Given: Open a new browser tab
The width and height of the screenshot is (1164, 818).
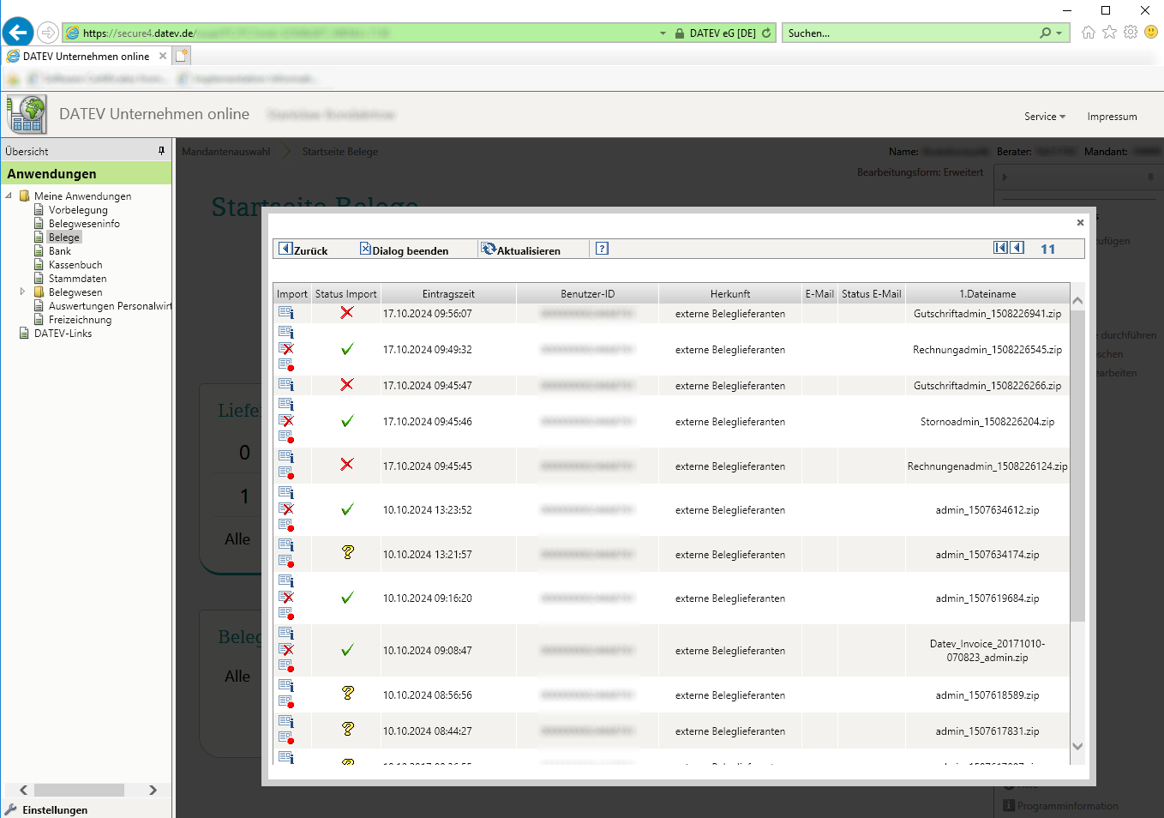Looking at the screenshot, I should [x=182, y=56].
